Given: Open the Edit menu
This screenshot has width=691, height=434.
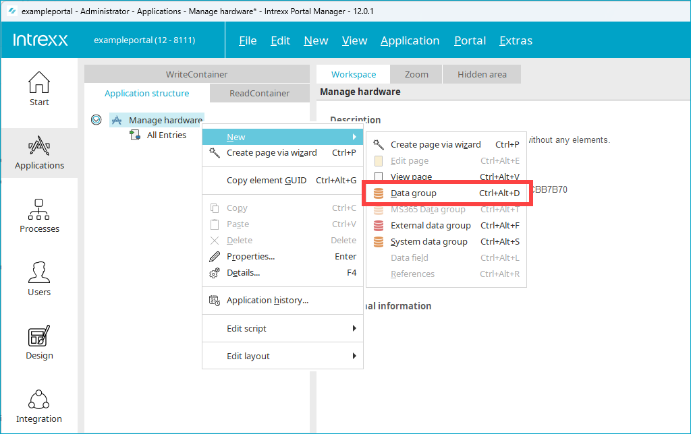Looking at the screenshot, I should click(x=280, y=40).
